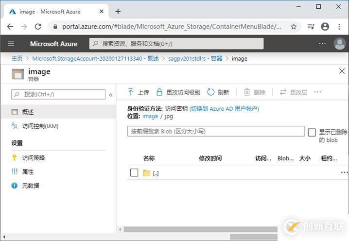Click Switch to Azure AD user account link
Screen dimensions: 349x241
pyautogui.click(x=224, y=109)
